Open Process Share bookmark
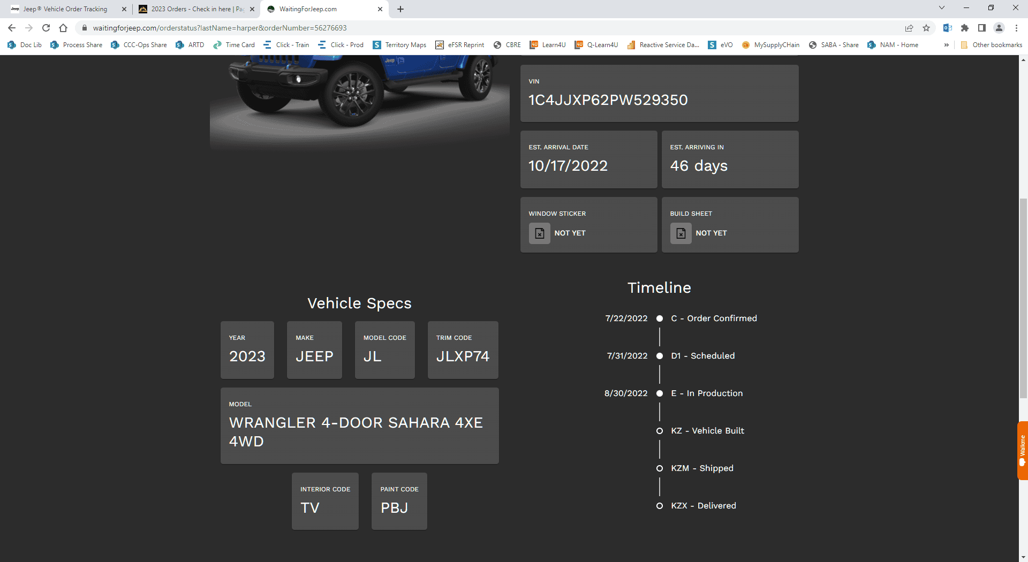1028x562 pixels. (76, 45)
